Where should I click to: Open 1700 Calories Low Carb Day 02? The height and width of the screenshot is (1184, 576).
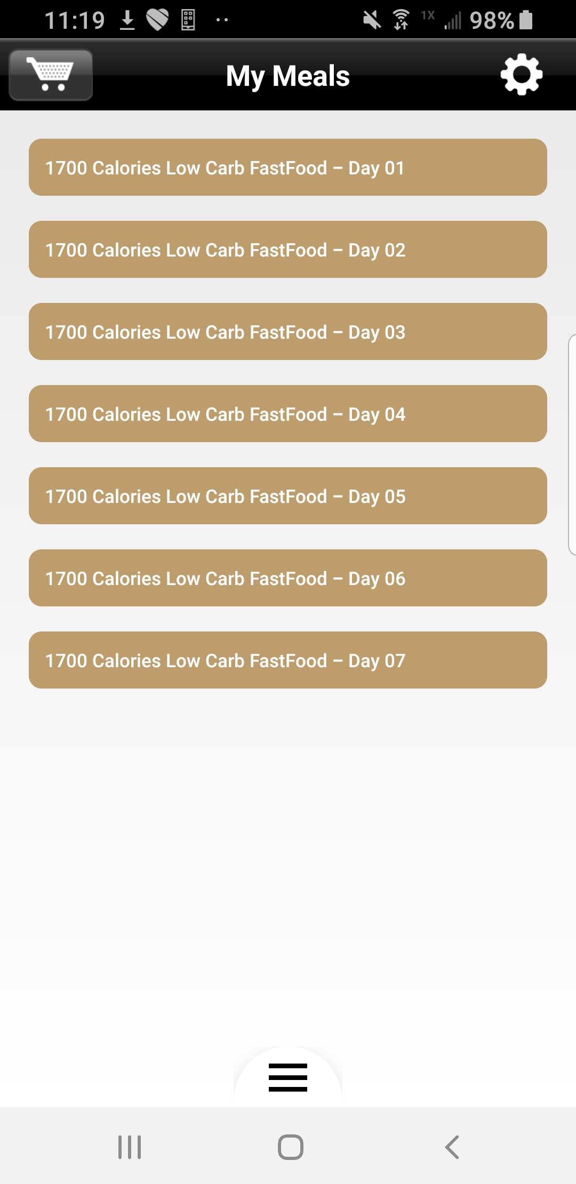click(x=288, y=250)
